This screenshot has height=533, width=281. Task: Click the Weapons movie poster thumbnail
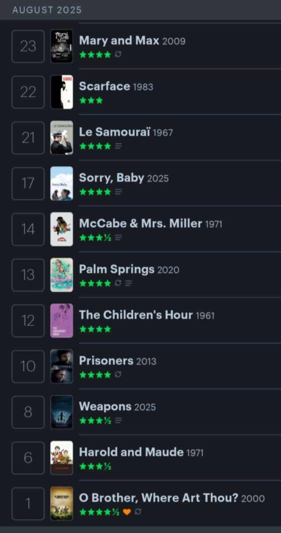pos(62,412)
